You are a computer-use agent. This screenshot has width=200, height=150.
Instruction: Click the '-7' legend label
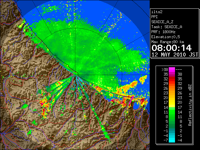[x=166, y=140]
